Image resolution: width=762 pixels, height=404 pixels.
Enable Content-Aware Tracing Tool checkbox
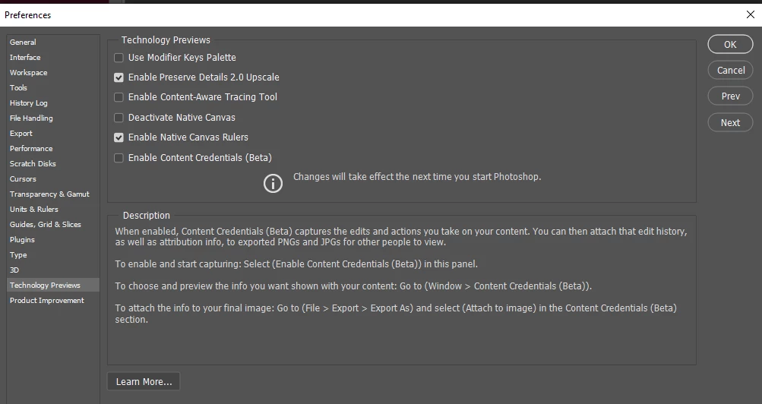tap(119, 98)
